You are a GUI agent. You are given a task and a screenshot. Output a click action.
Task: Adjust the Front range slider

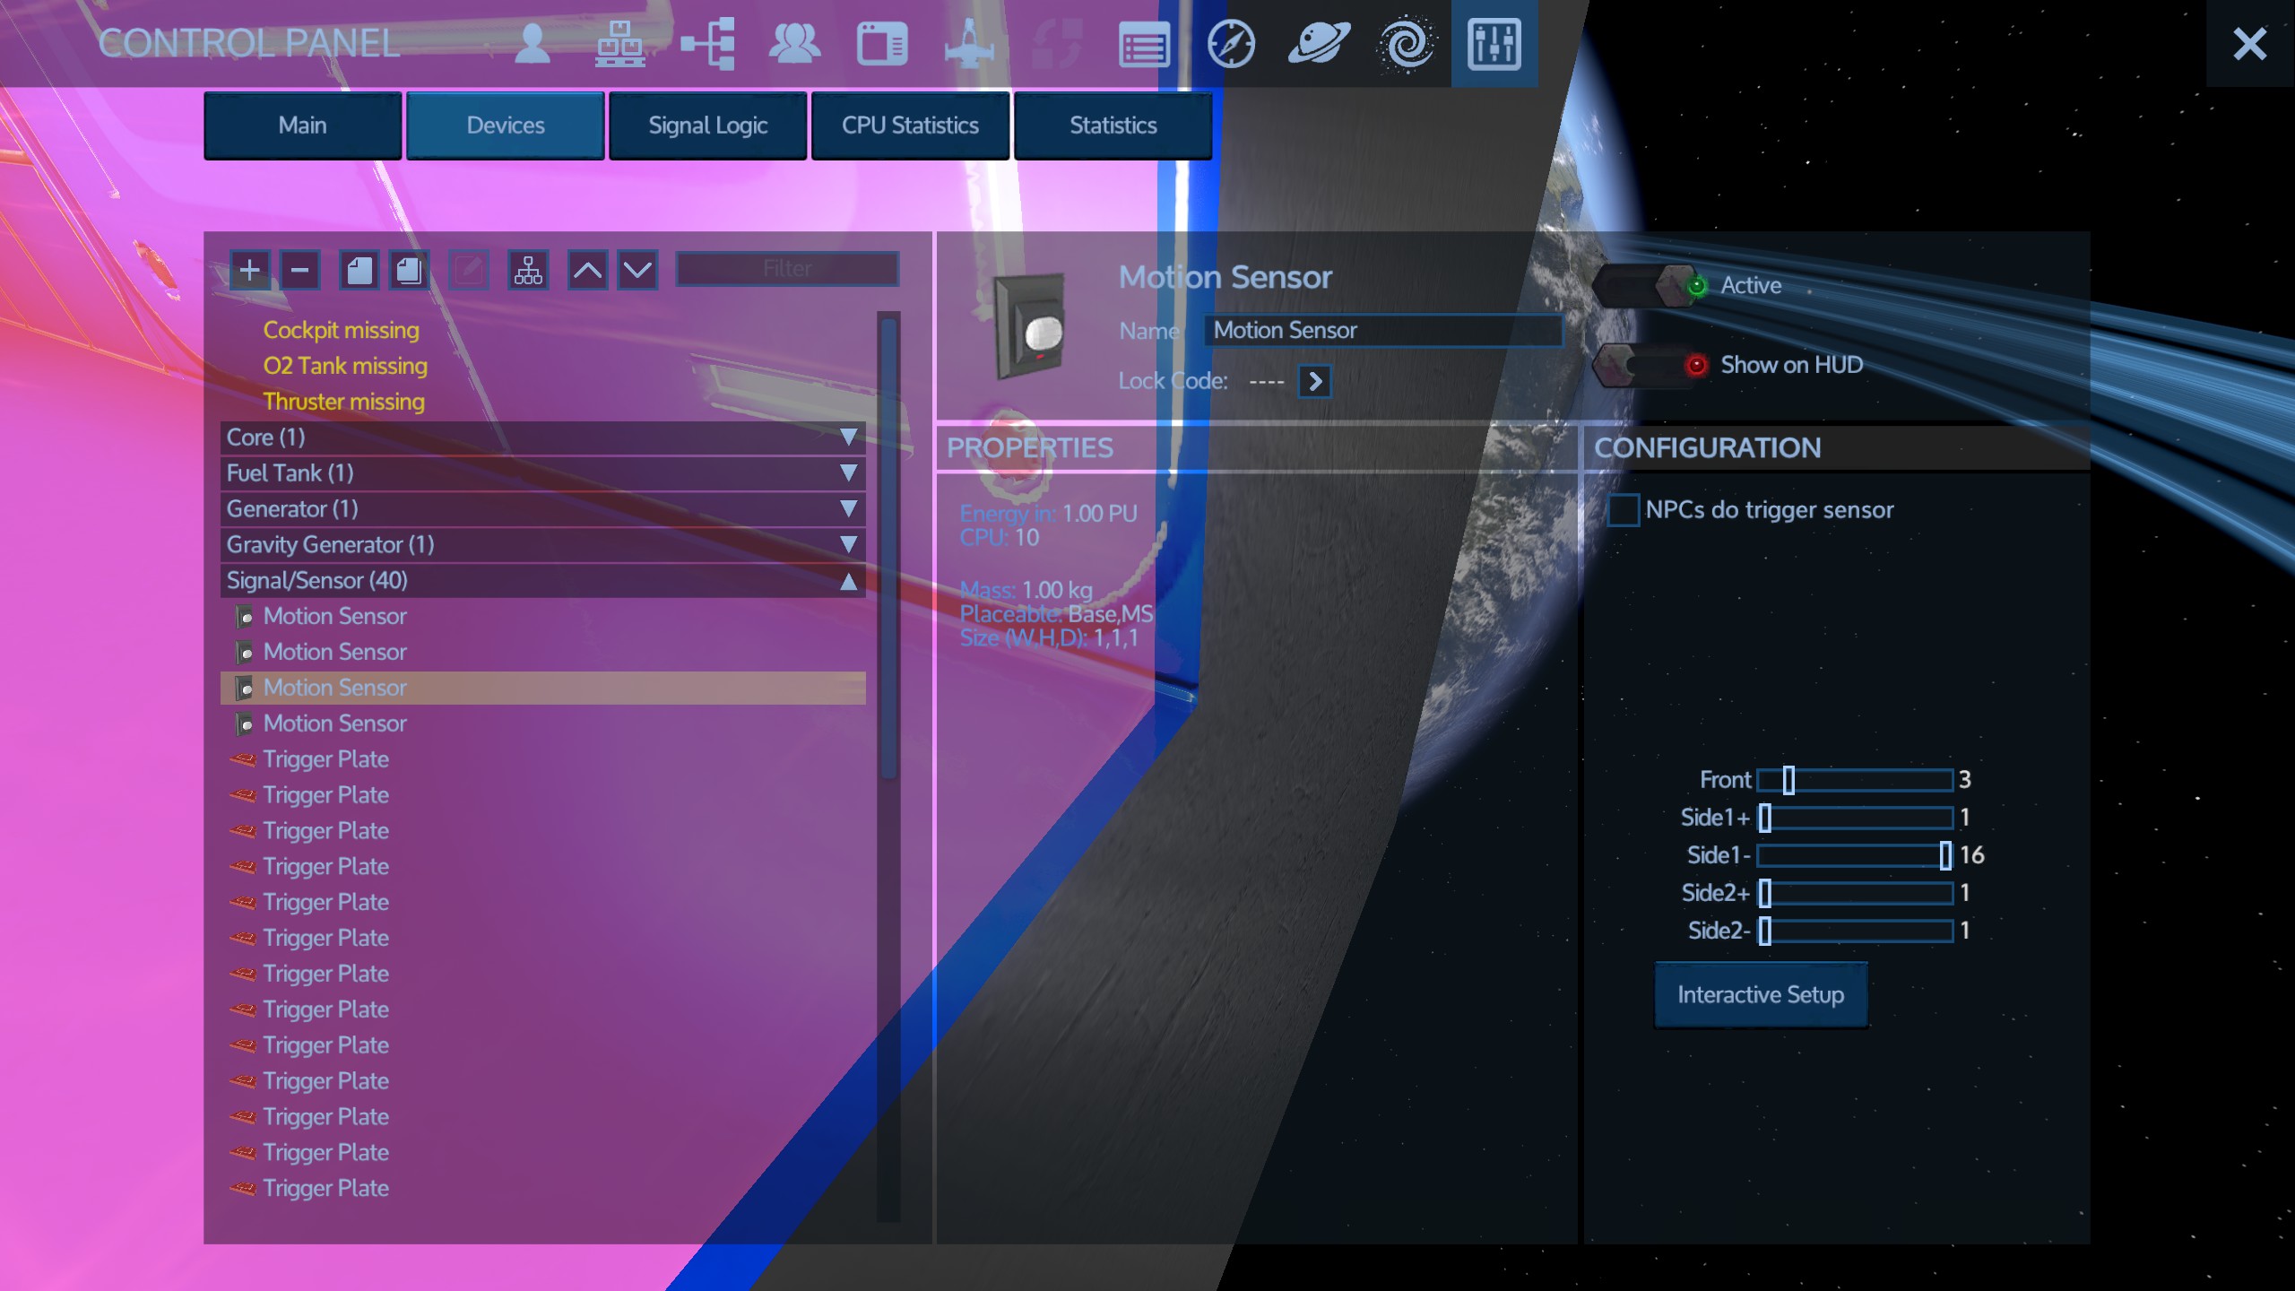(1855, 780)
